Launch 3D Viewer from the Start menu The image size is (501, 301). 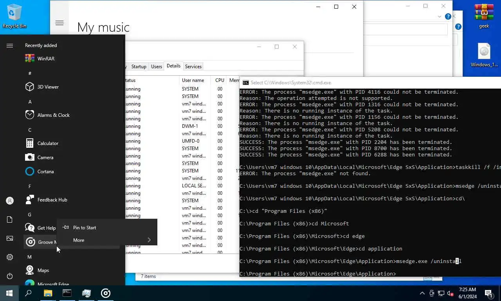pos(72,87)
